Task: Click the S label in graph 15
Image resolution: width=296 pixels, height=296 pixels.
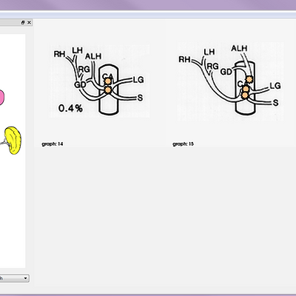Action: click(x=275, y=103)
